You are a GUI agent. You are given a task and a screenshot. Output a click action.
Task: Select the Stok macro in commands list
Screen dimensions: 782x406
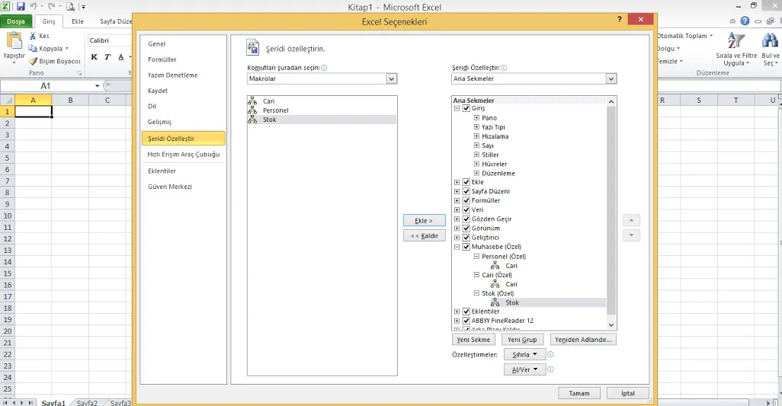tap(269, 120)
